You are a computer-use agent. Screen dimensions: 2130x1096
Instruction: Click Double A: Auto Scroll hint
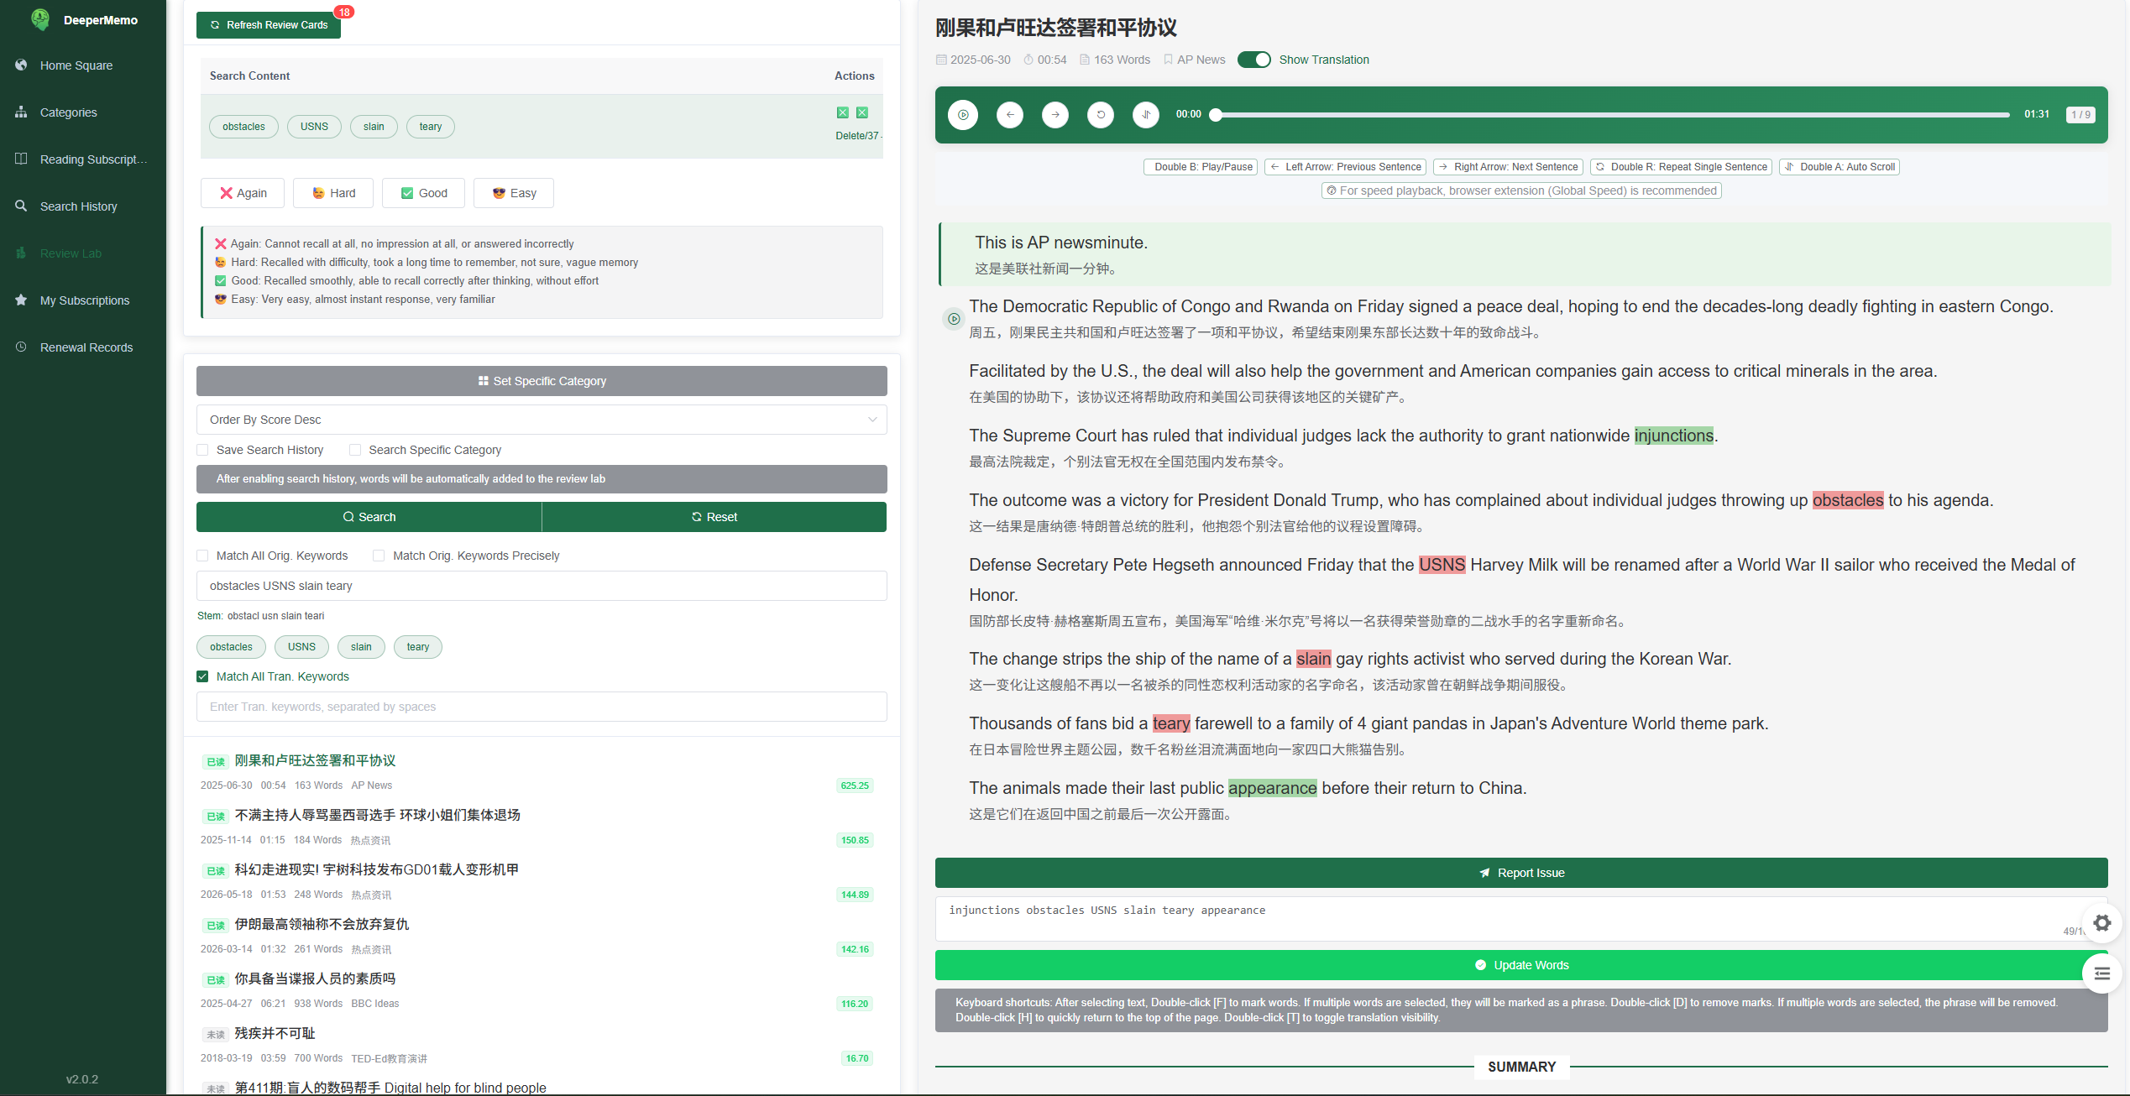[1840, 167]
